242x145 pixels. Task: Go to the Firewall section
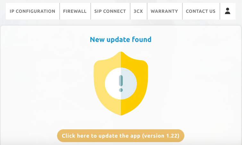(75, 11)
